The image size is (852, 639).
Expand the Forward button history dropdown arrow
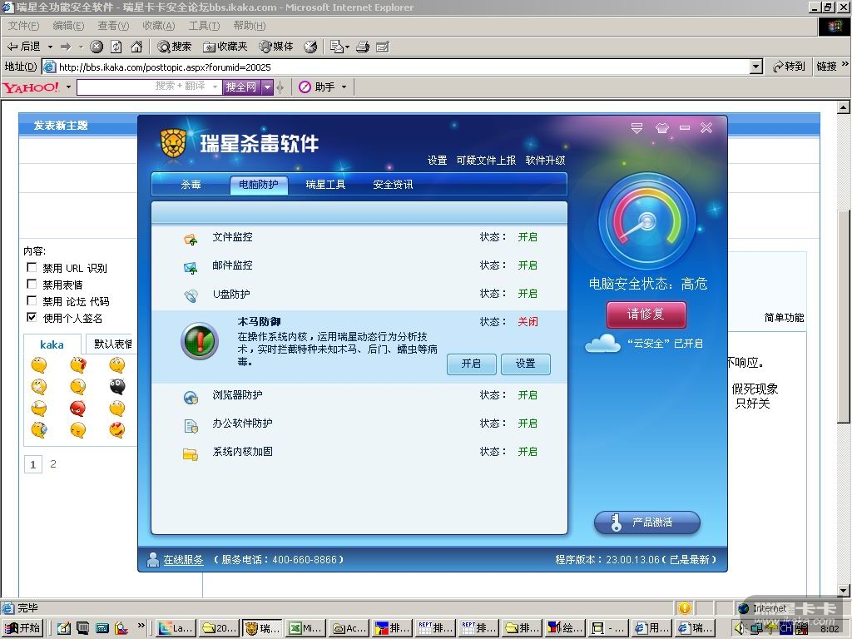click(x=81, y=47)
